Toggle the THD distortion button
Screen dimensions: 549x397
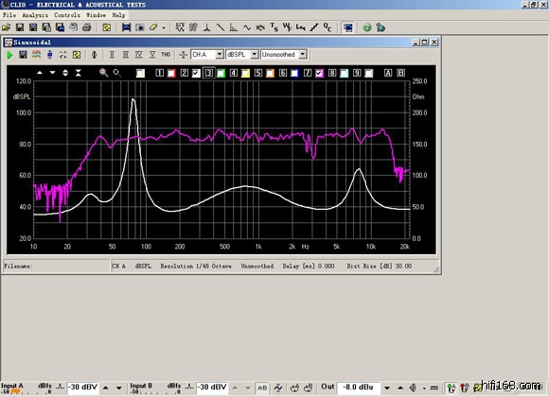click(x=166, y=55)
